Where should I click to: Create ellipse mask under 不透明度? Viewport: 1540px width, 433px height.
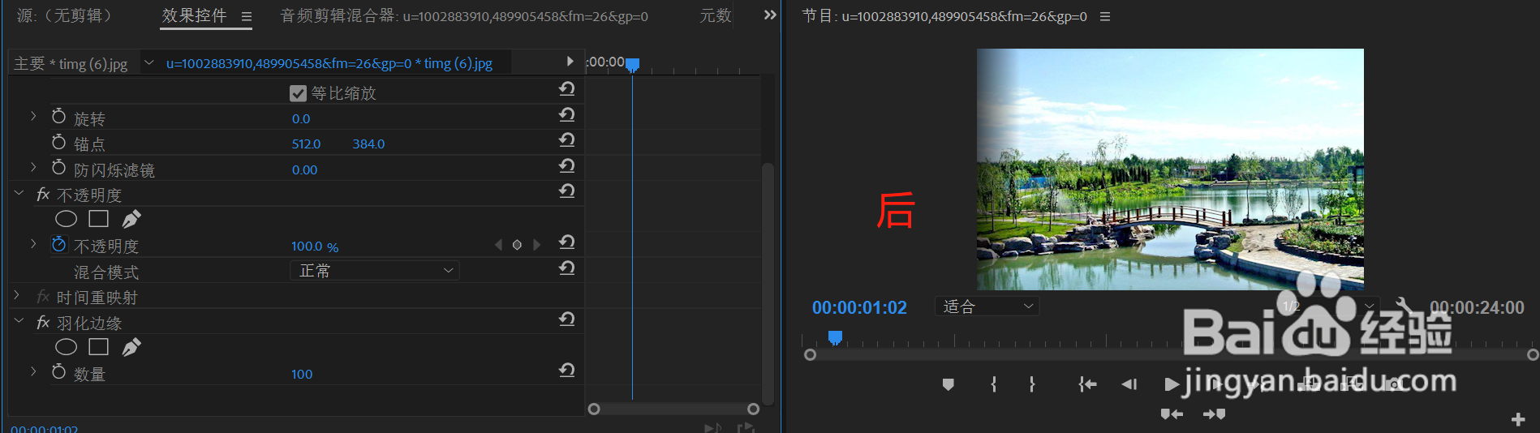(66, 219)
